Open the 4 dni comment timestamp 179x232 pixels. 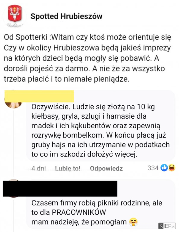pos(39,168)
